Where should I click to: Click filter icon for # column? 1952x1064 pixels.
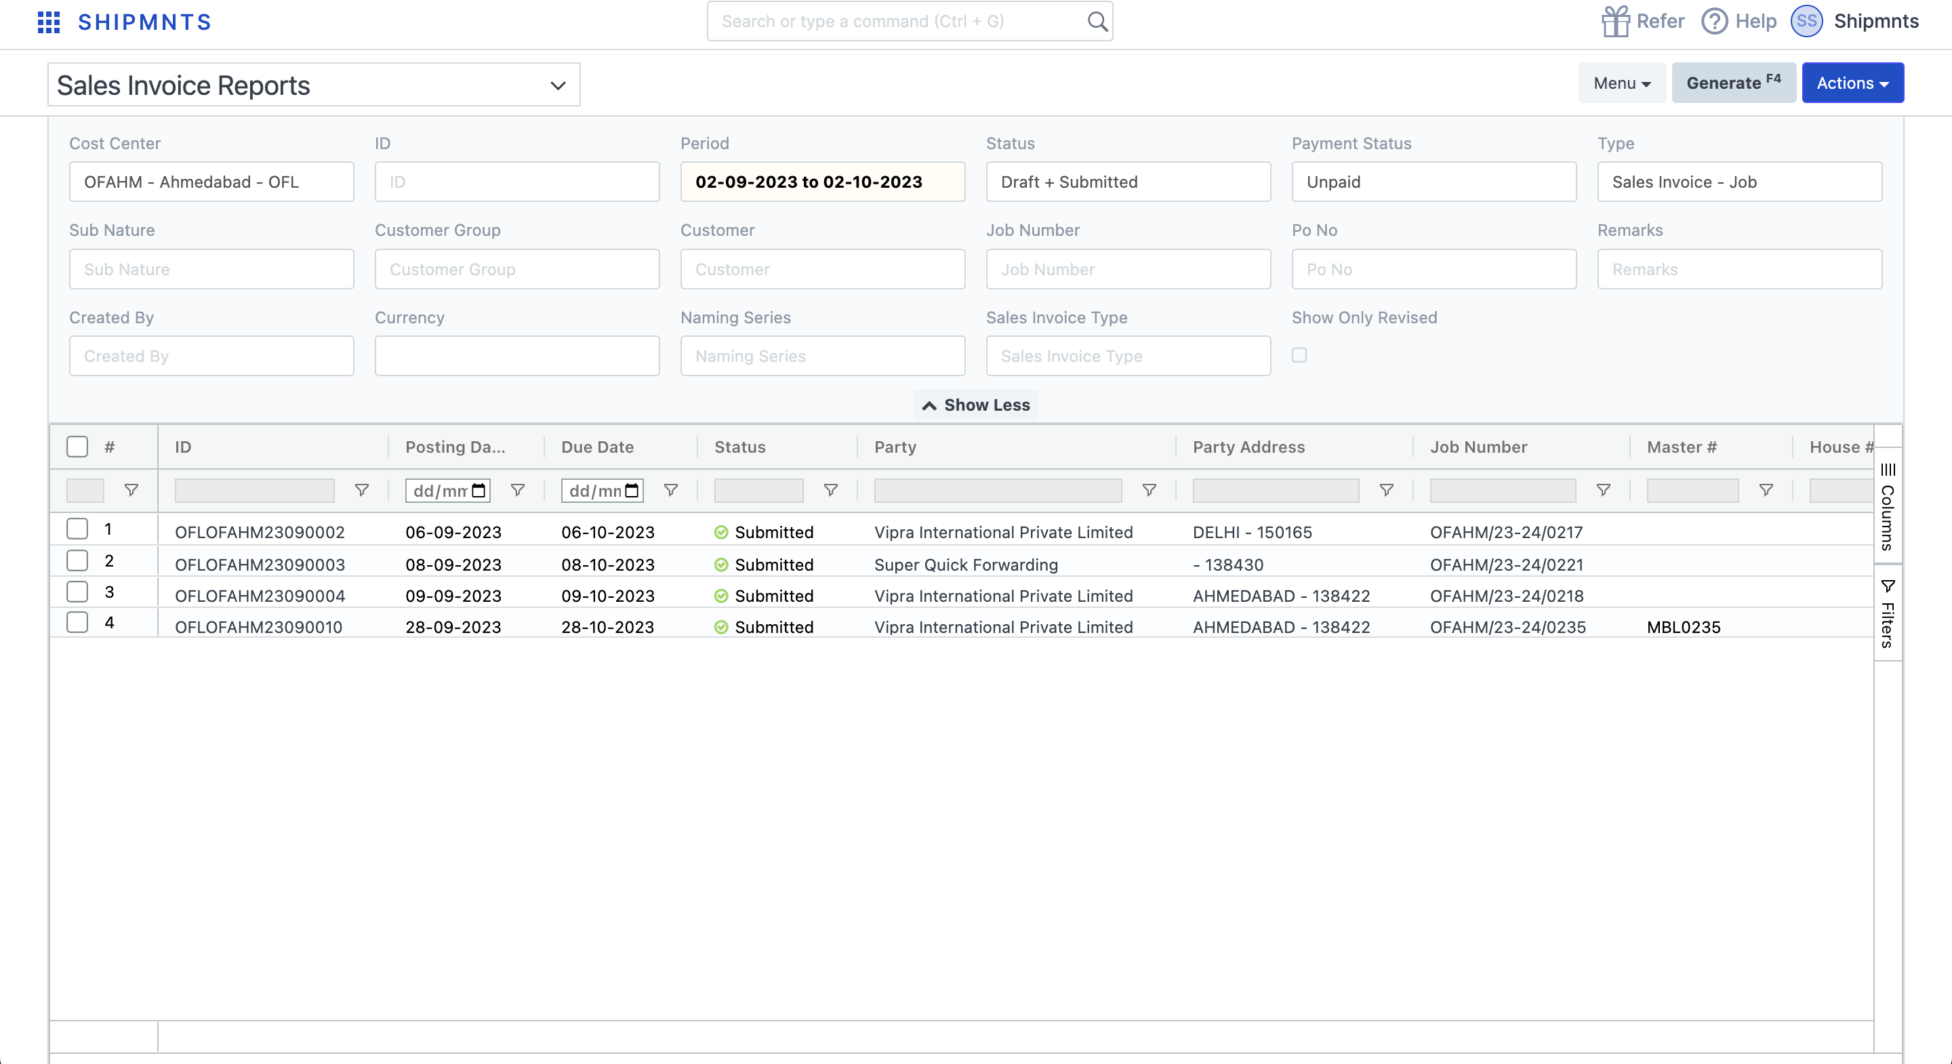[131, 490]
